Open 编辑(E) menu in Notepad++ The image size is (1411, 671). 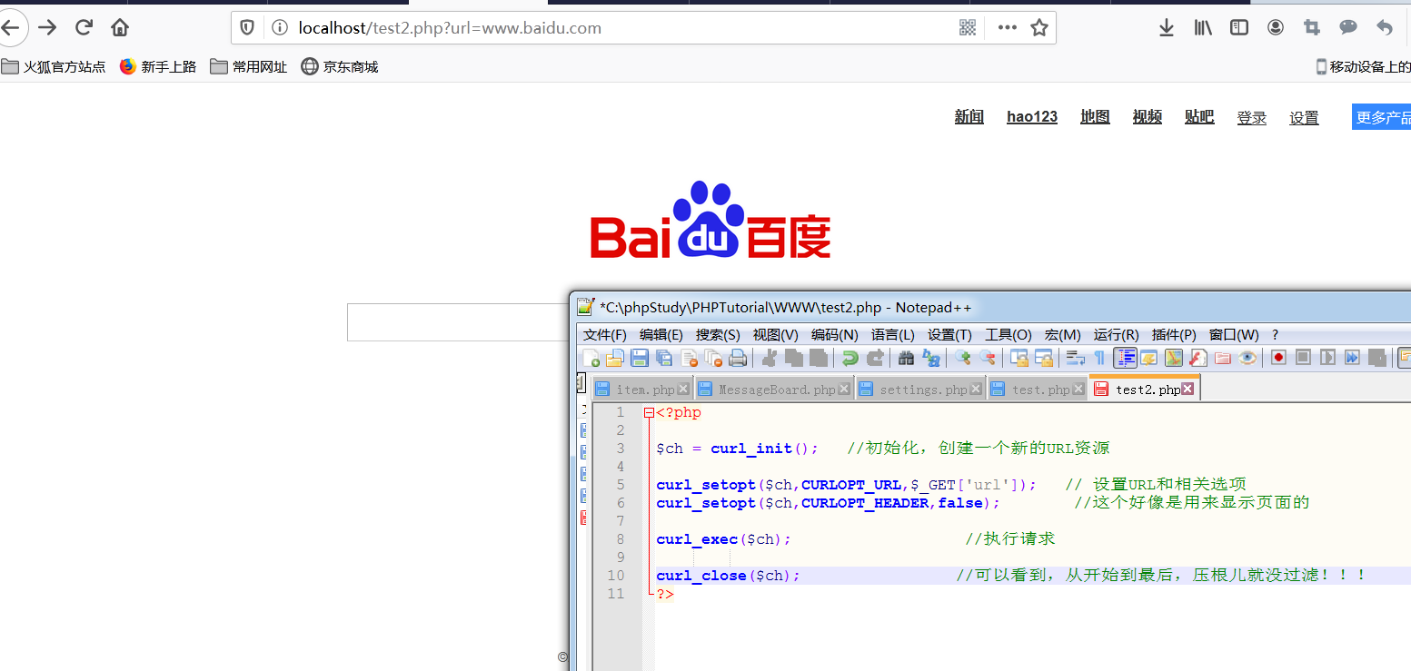pyautogui.click(x=661, y=335)
